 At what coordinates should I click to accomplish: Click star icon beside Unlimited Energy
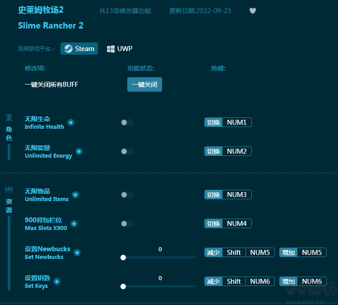tap(79, 151)
